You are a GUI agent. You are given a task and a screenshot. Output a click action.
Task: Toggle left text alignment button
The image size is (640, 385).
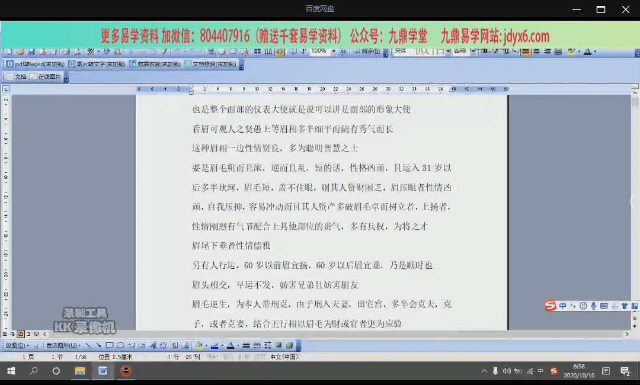tap(526, 52)
